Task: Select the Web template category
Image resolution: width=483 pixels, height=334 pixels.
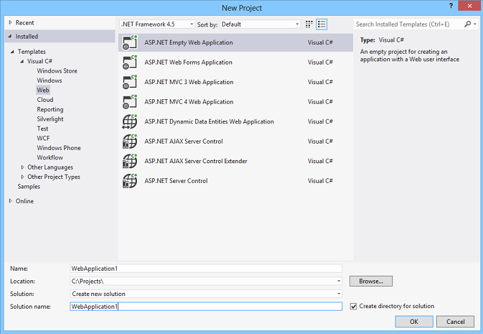Action: pyautogui.click(x=43, y=90)
